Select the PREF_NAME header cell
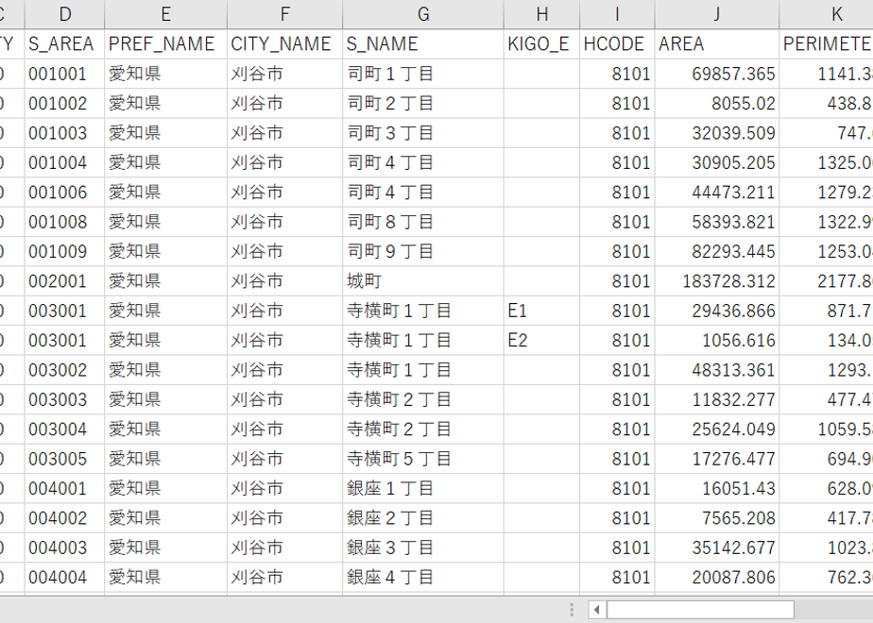The image size is (873, 623). click(165, 44)
